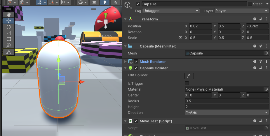Click the Mesh object picker circle

pyautogui.click(x=266, y=53)
